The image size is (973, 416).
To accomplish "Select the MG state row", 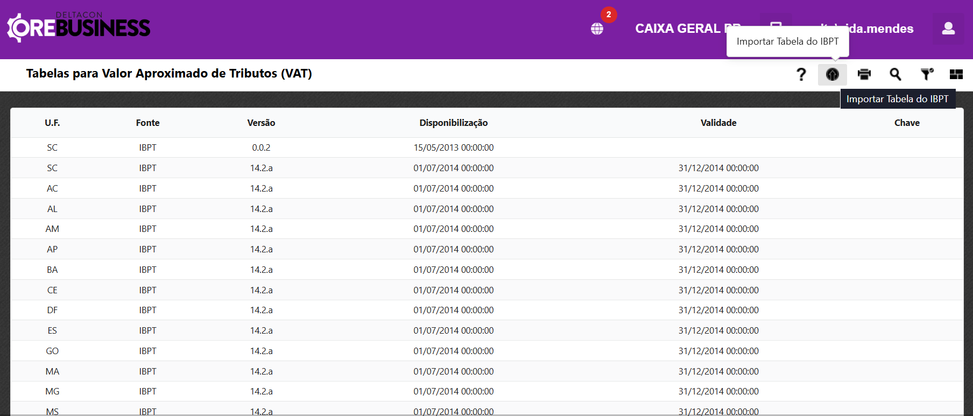I will click(x=52, y=391).
